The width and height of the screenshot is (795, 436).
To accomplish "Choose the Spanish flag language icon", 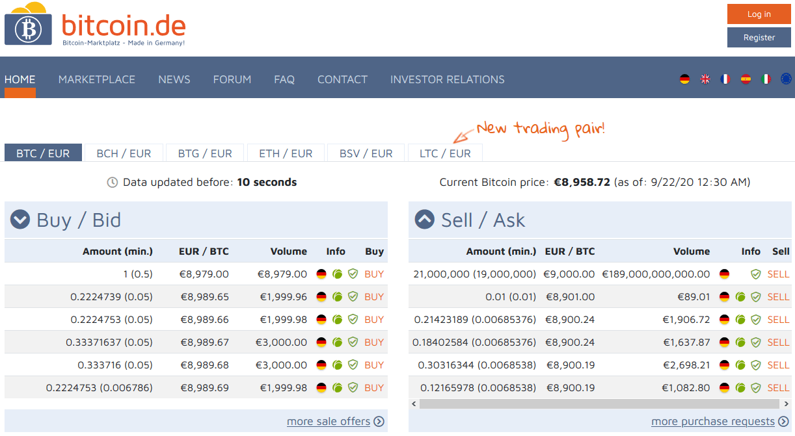I will (x=746, y=79).
